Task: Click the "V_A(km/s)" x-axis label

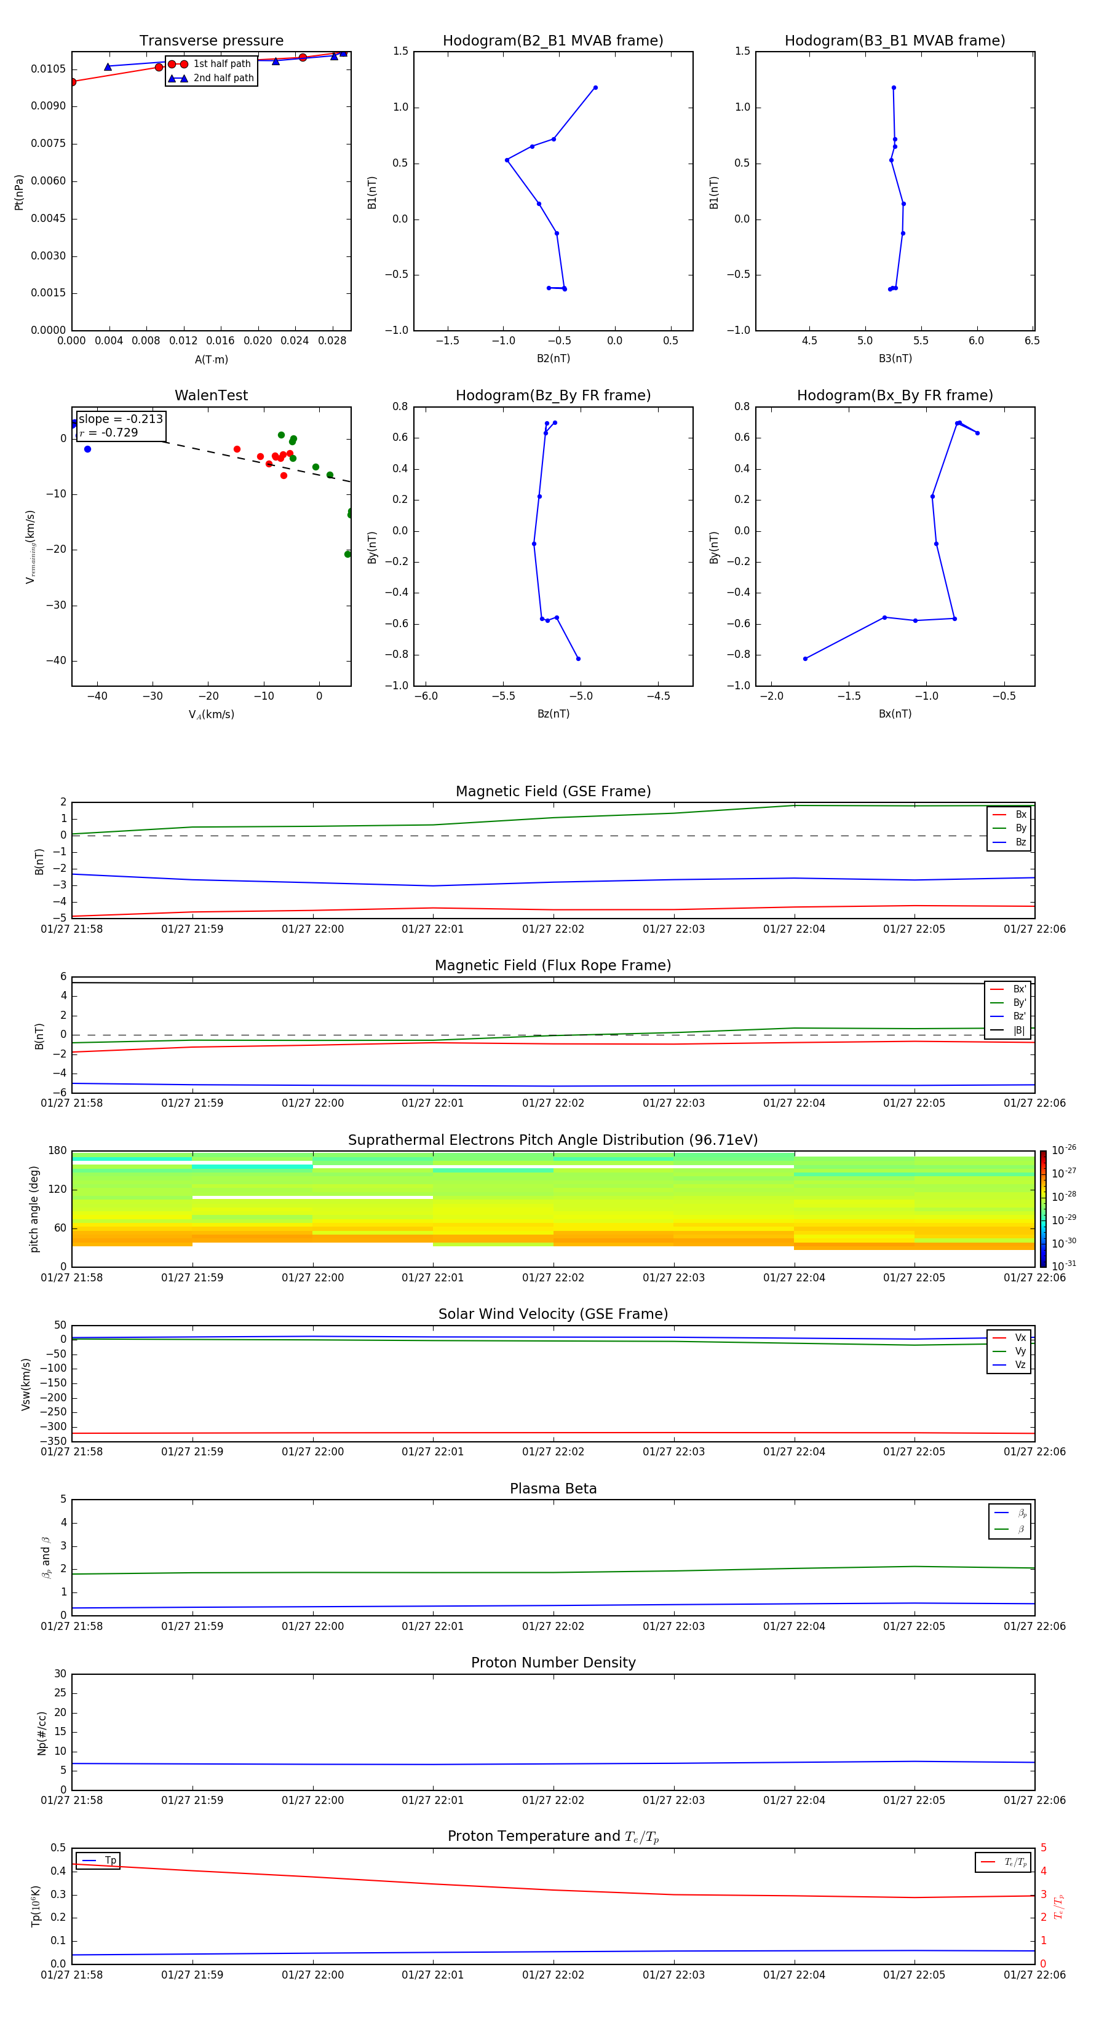Action: click(211, 714)
